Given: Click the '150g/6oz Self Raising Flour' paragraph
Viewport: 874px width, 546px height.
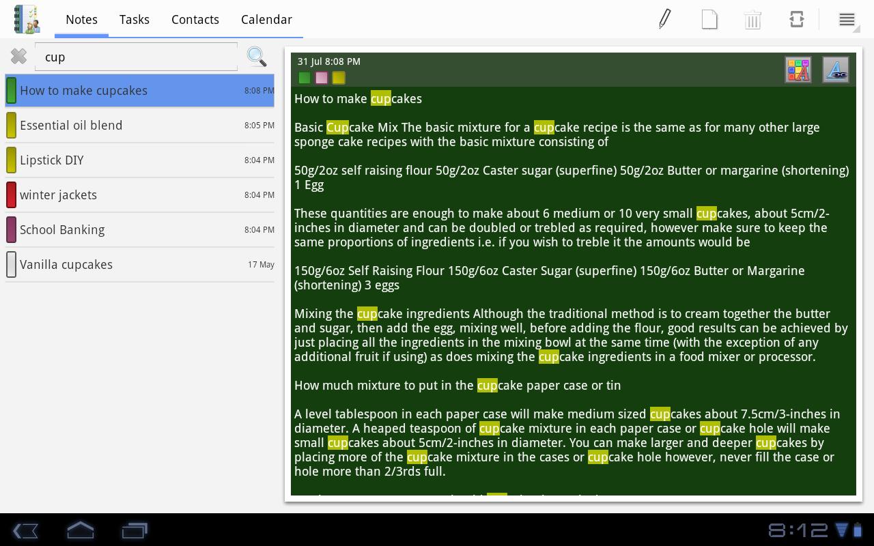Looking at the screenshot, I should tap(549, 278).
